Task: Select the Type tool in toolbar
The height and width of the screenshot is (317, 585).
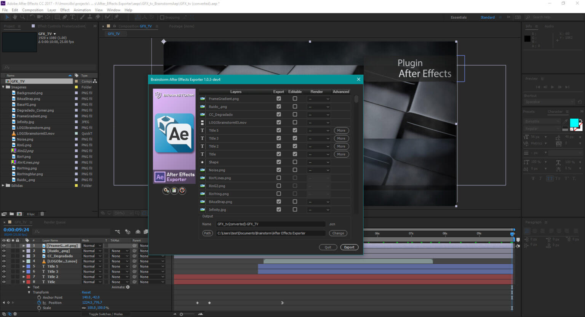Action: [73, 17]
